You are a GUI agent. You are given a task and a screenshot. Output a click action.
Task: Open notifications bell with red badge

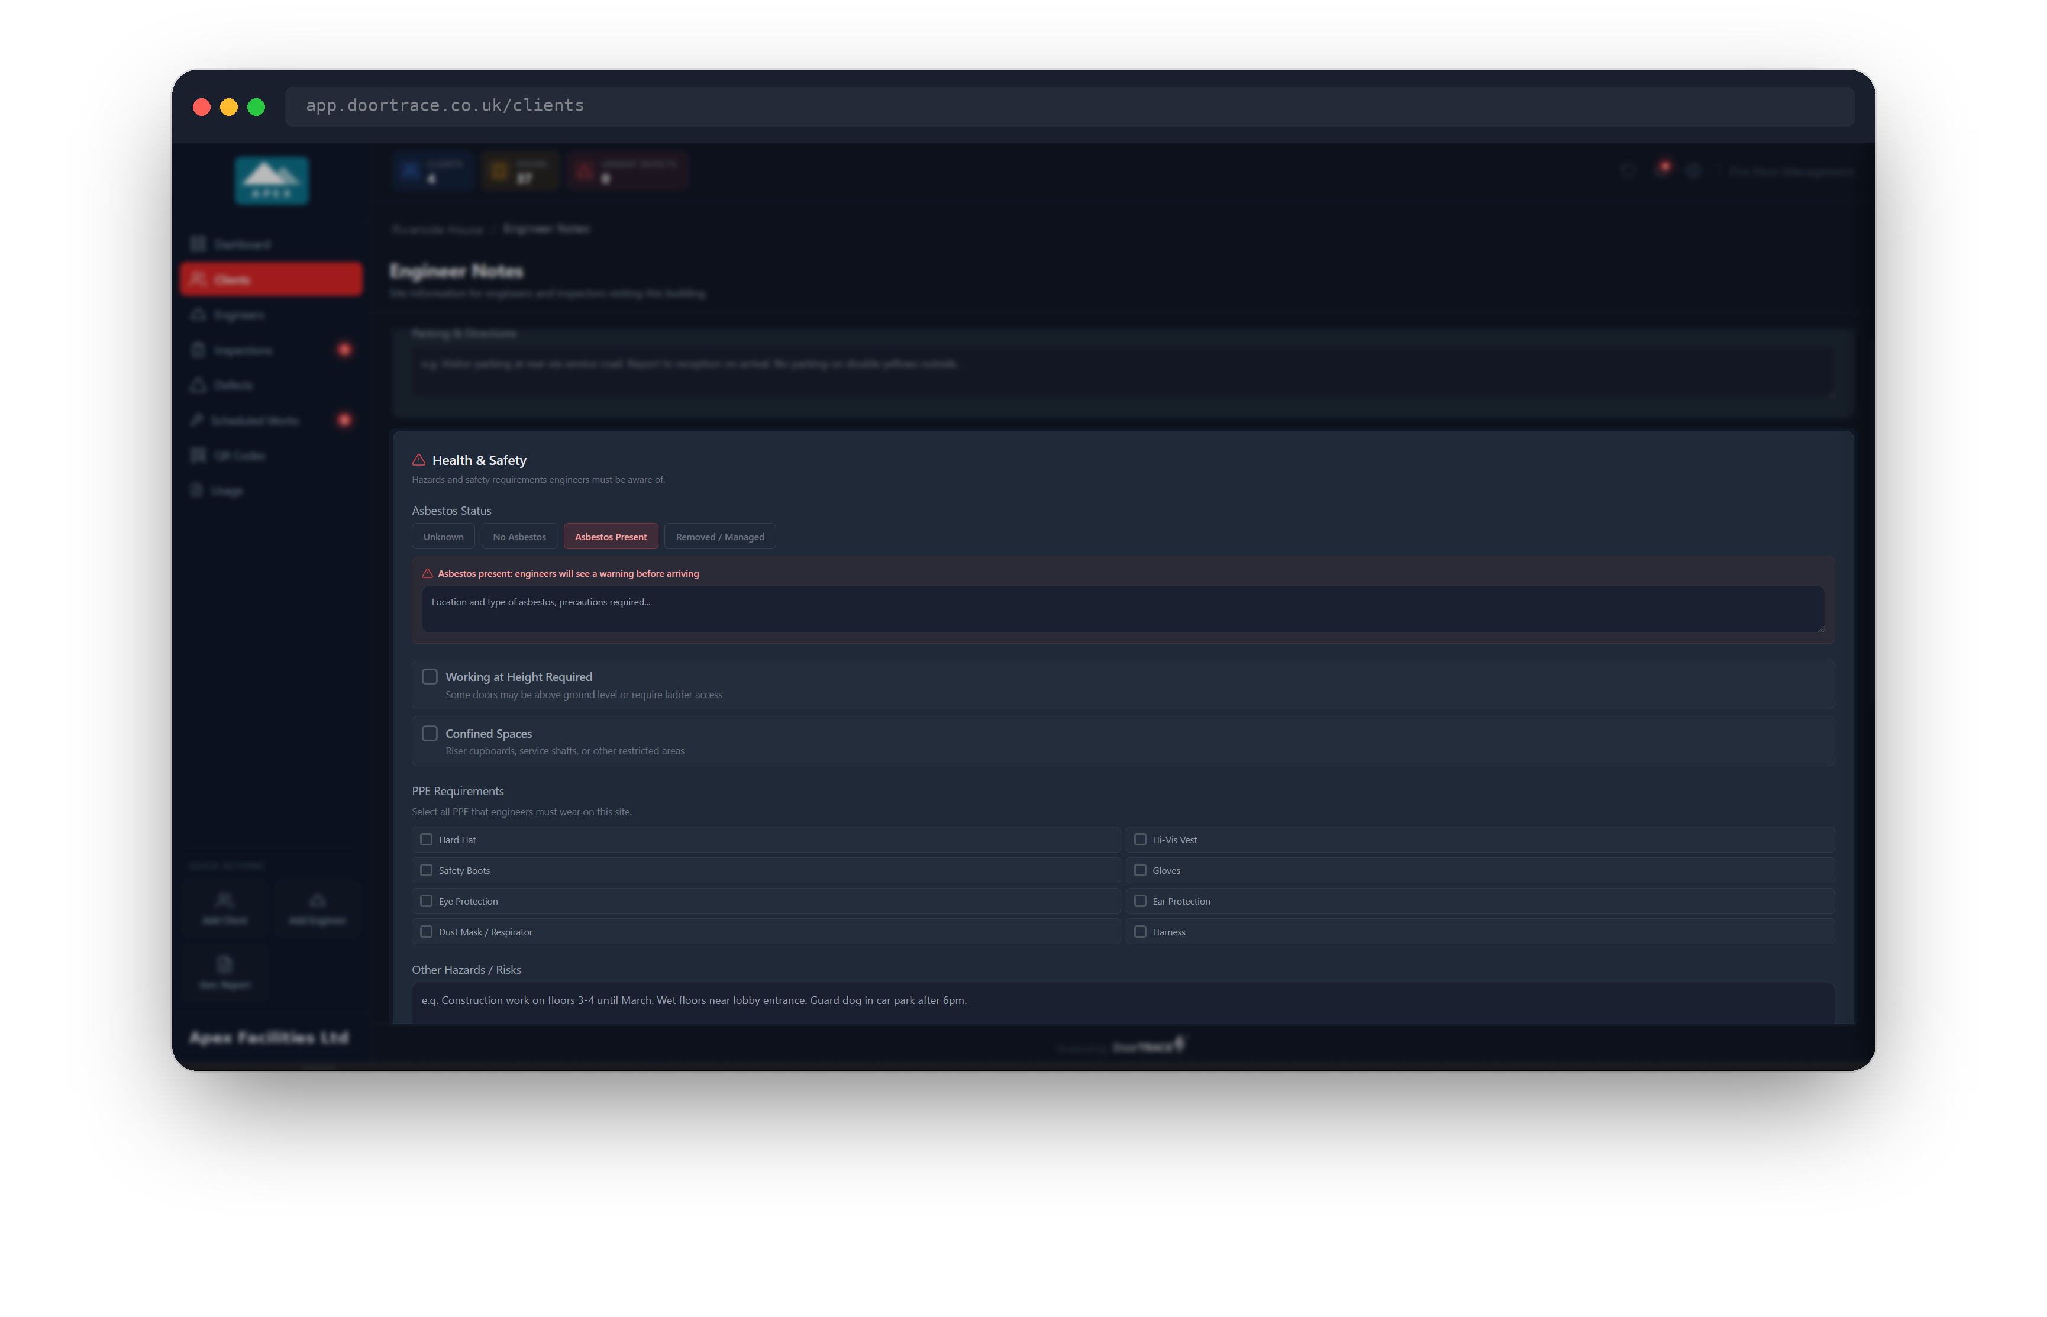tap(1661, 170)
